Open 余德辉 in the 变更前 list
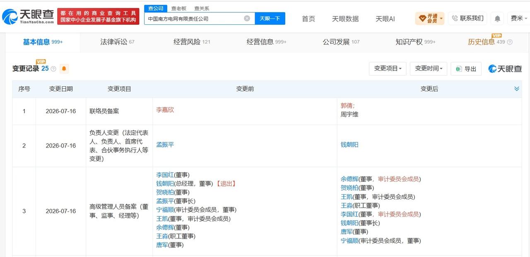The image size is (530, 257). (165, 227)
